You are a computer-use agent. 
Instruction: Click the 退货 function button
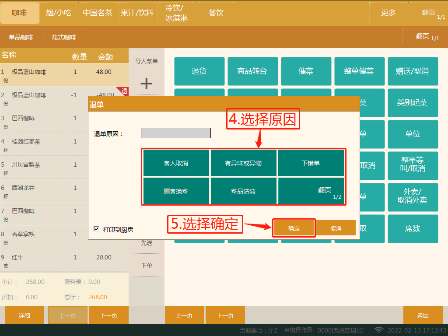click(199, 71)
